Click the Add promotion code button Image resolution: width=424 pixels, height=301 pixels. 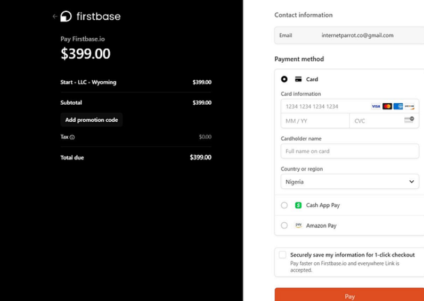click(92, 120)
